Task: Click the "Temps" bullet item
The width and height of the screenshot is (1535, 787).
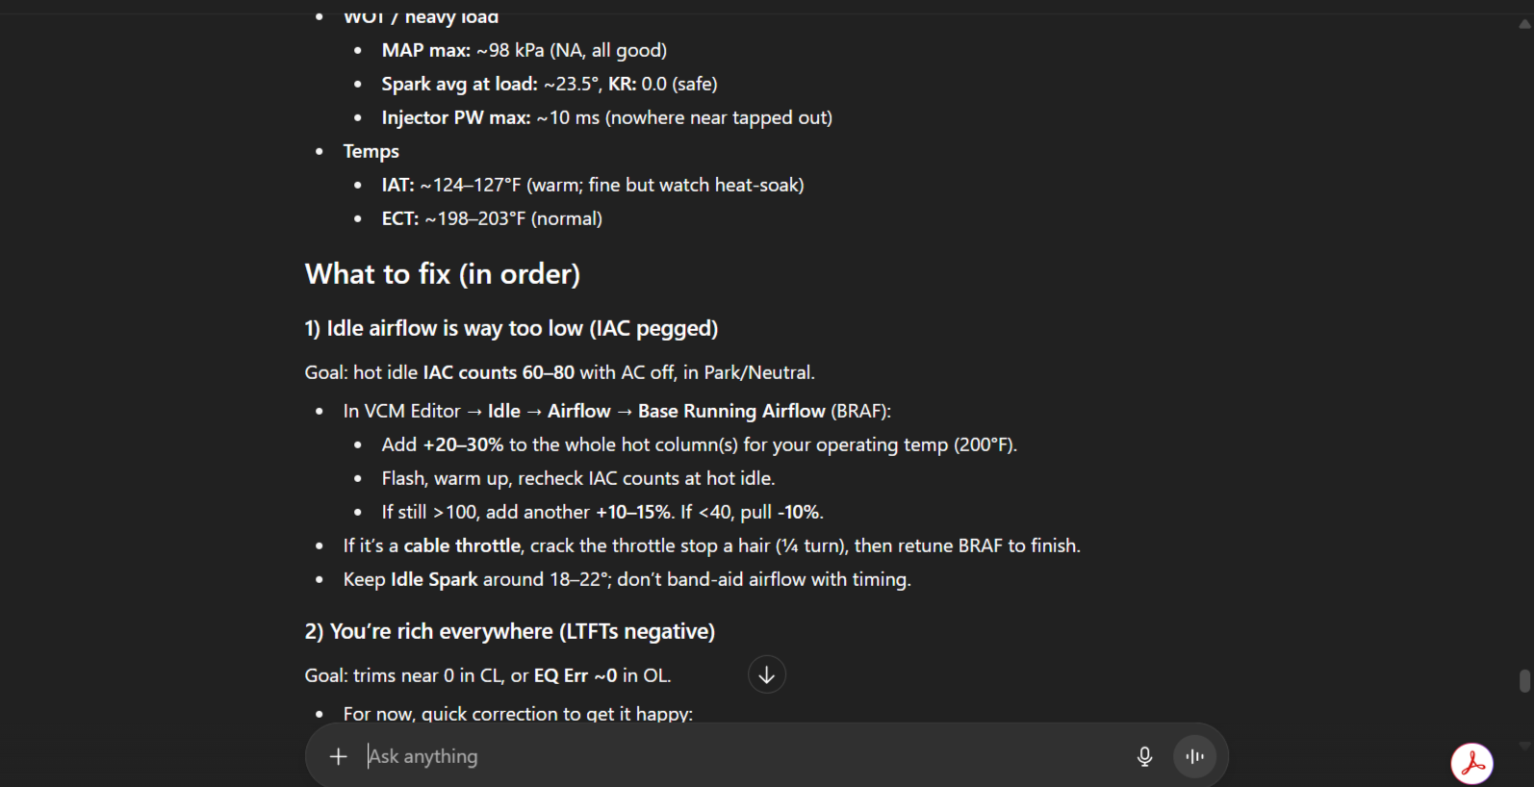Action: (371, 151)
